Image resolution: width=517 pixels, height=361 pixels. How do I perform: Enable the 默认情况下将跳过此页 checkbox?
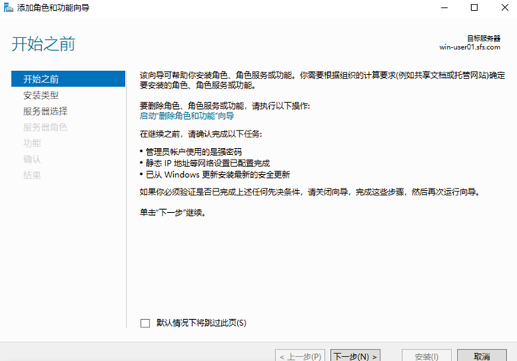(145, 323)
